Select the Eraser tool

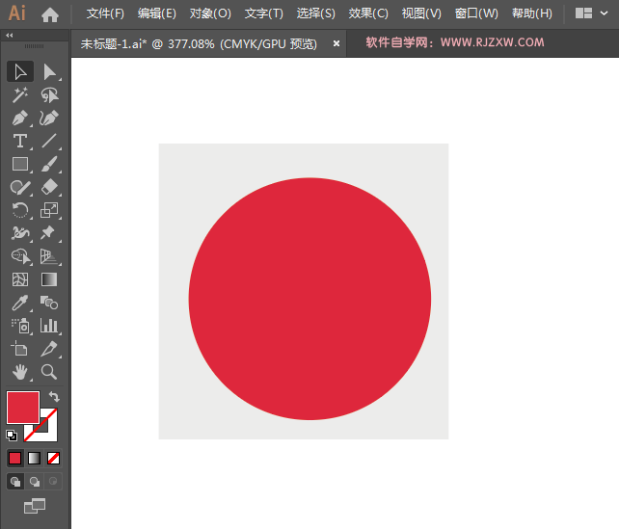pos(49,187)
